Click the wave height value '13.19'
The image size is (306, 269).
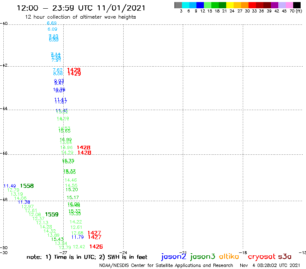pyautogui.click(x=17, y=194)
